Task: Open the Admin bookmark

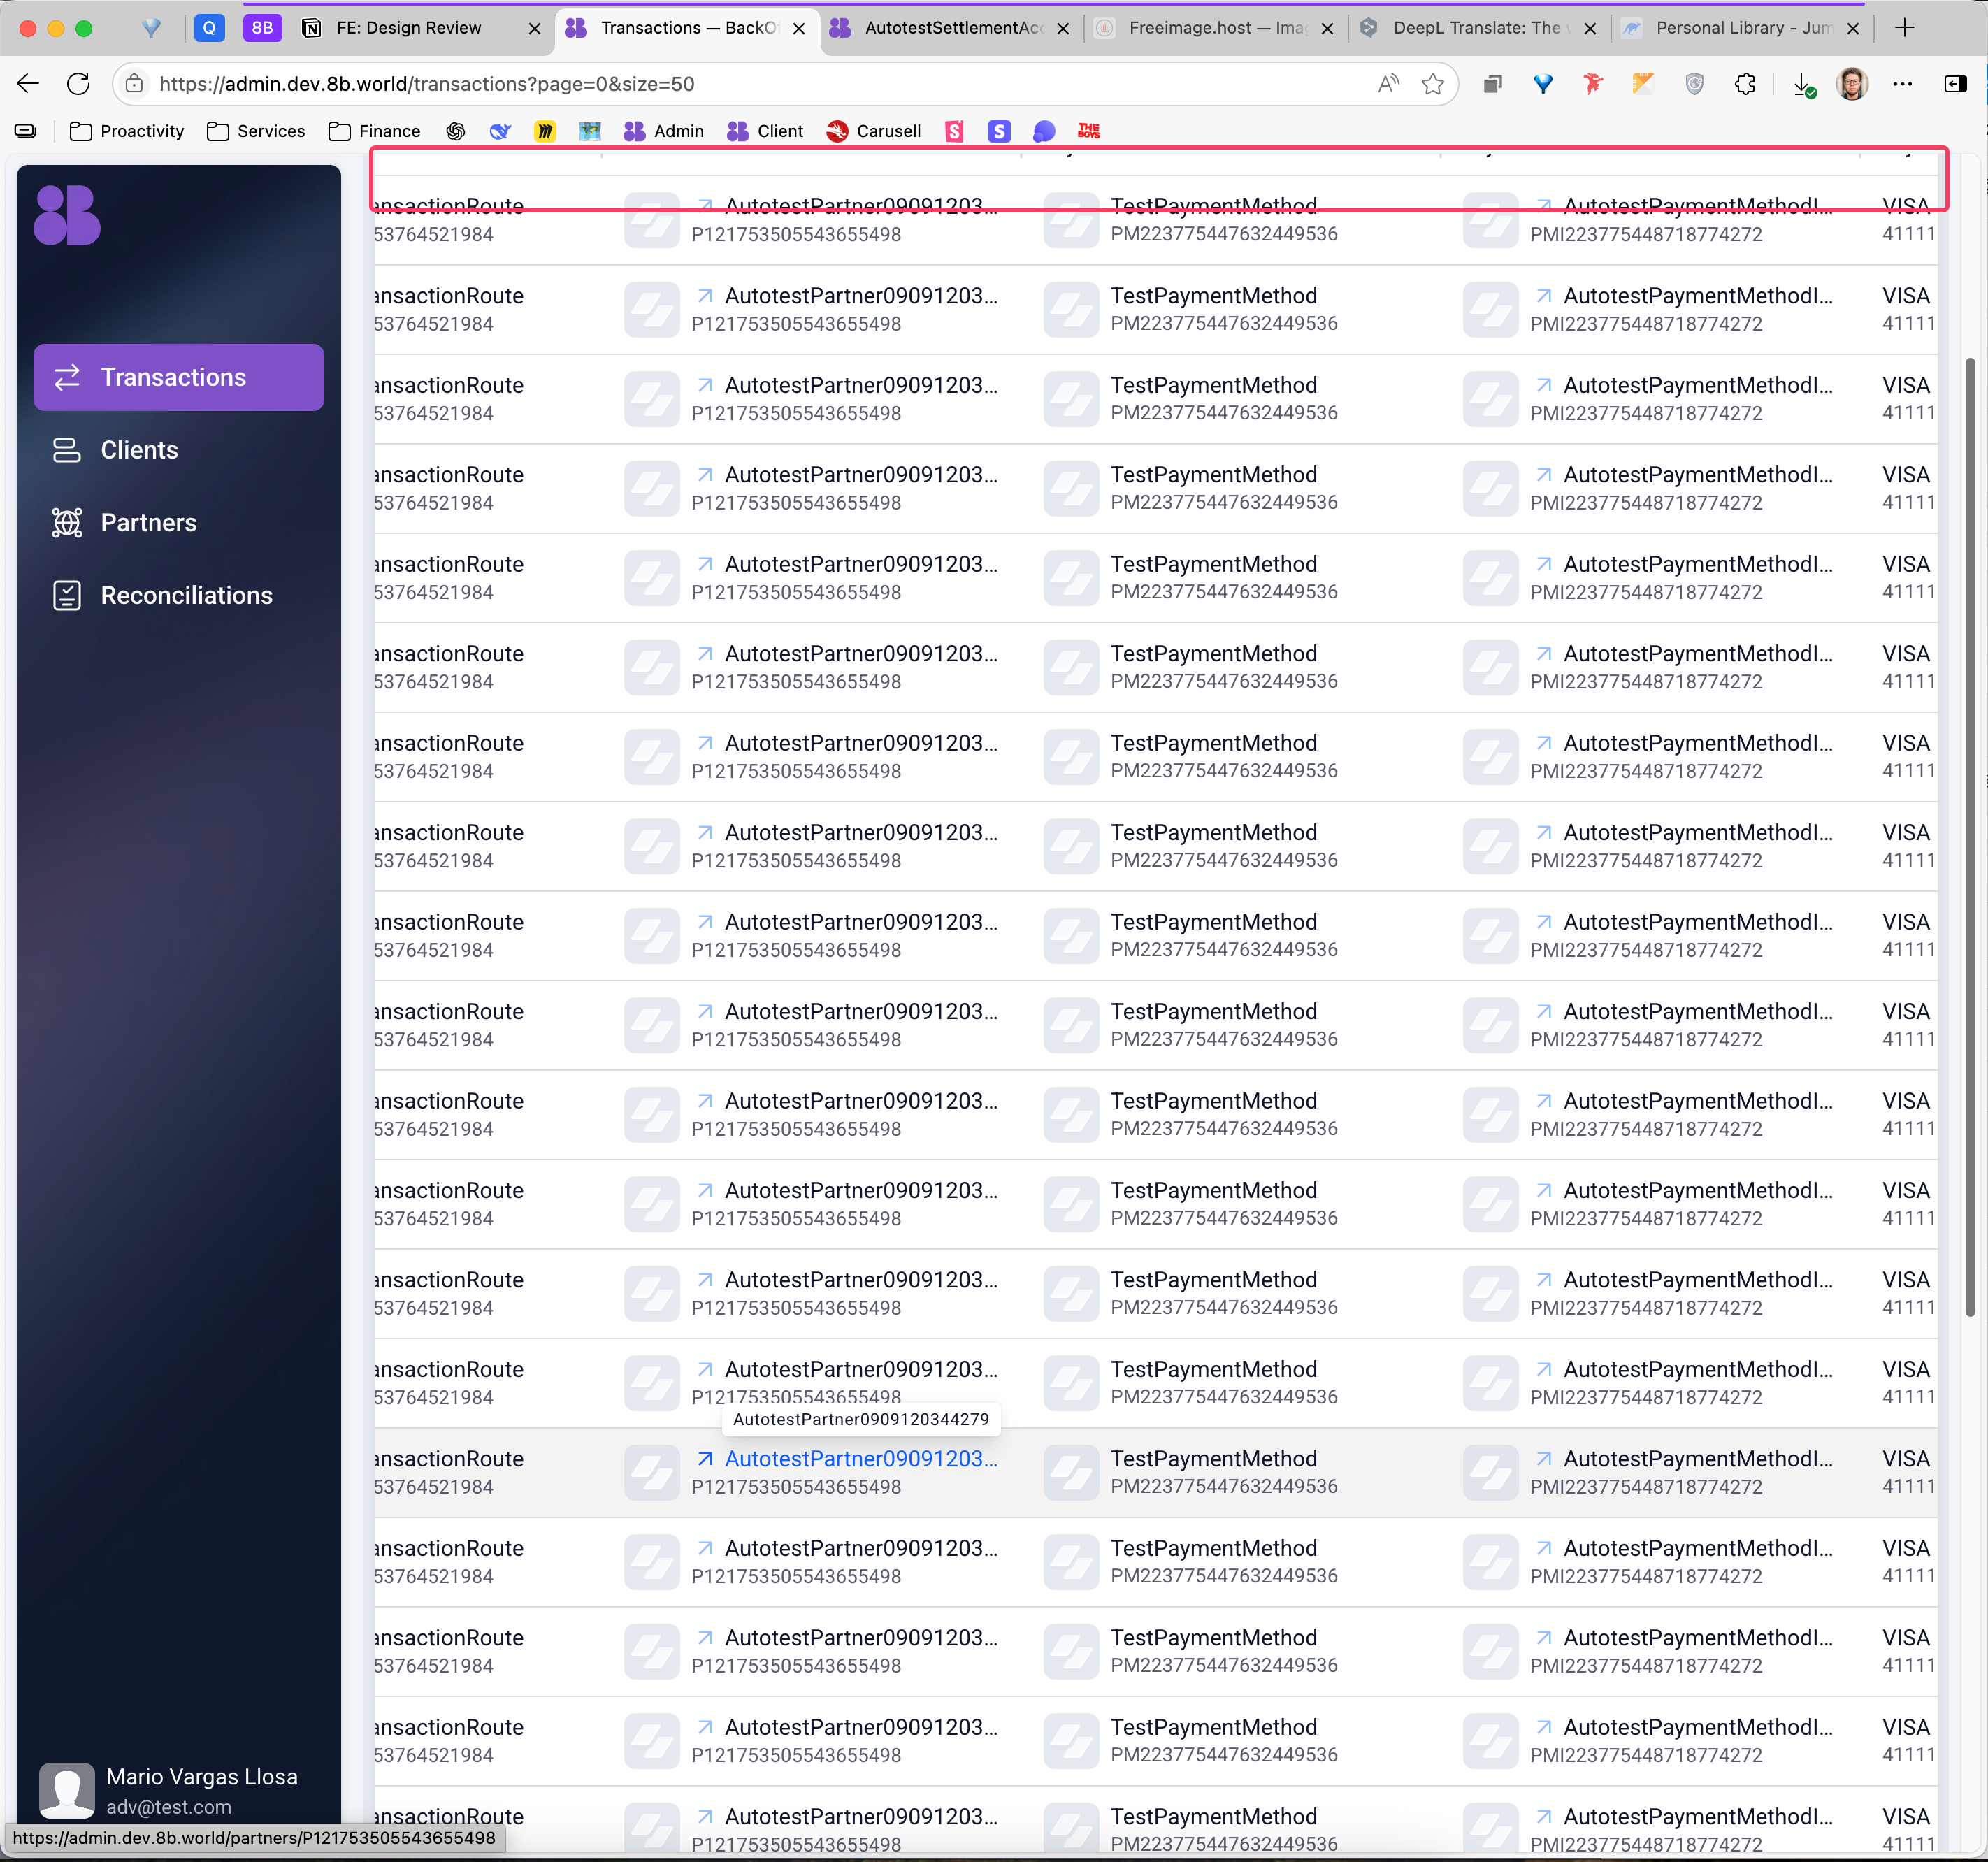Action: (x=664, y=131)
